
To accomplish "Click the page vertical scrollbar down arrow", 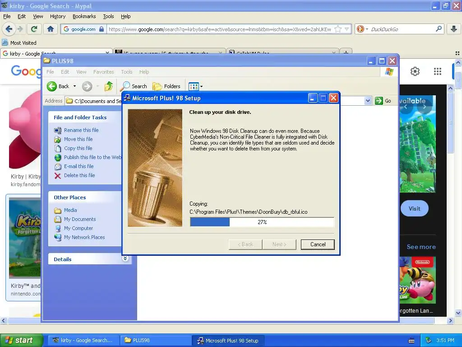I will click(x=458, y=313).
